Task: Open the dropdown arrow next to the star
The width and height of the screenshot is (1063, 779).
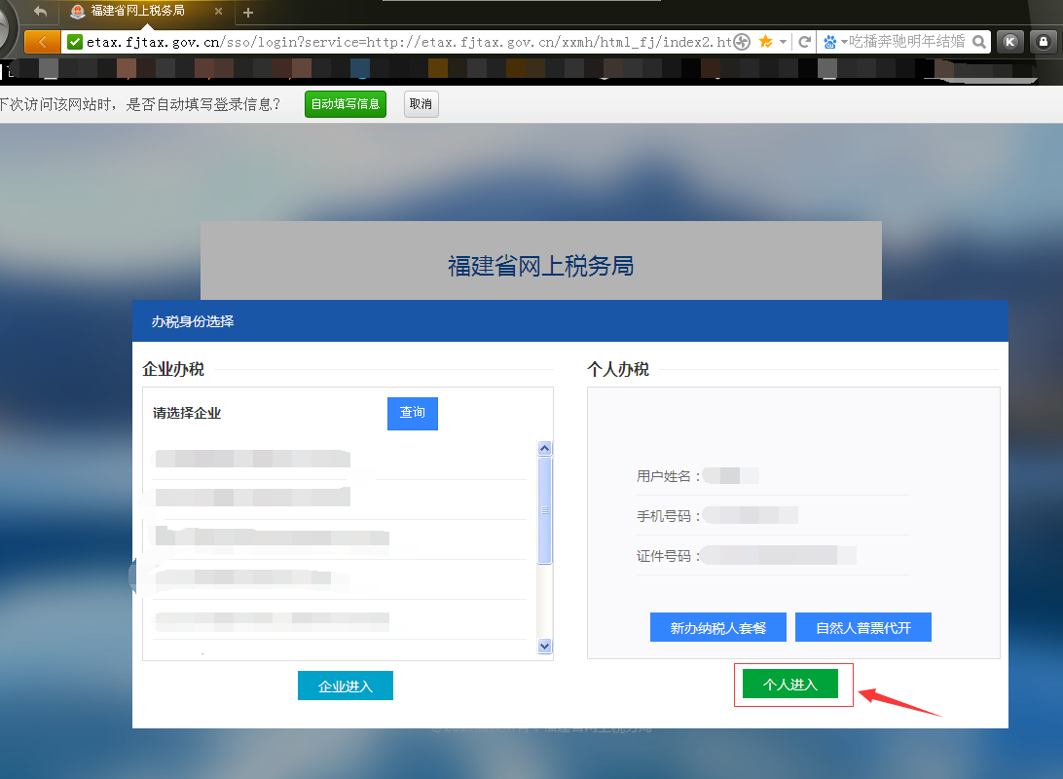Action: [x=783, y=42]
